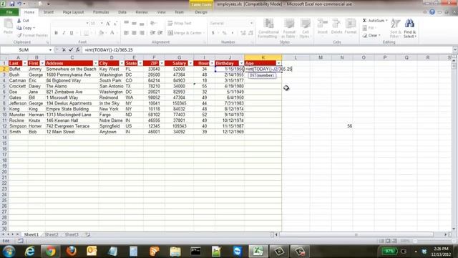Open the ZIP column filter dropdown
Image resolution: width=458 pixels, height=258 pixels.
162,64
